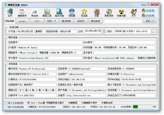The image size is (164, 115).
Task: Open the 截图工具 screenshot tool
Action: pos(47,13)
